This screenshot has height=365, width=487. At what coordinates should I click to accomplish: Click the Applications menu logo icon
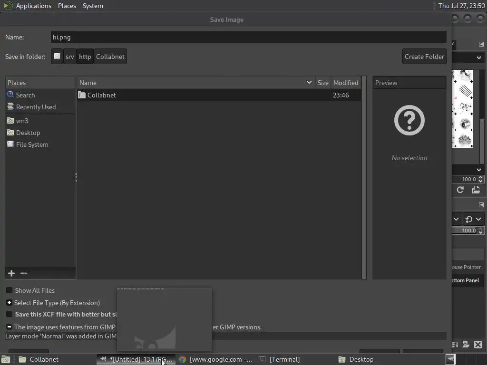[x=8, y=6]
